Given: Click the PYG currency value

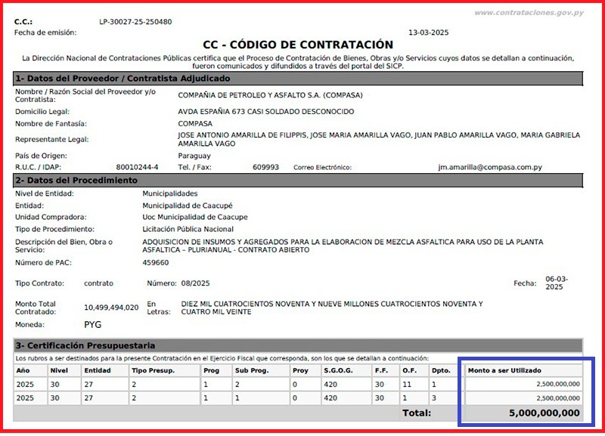Looking at the screenshot, I should click(x=92, y=325).
